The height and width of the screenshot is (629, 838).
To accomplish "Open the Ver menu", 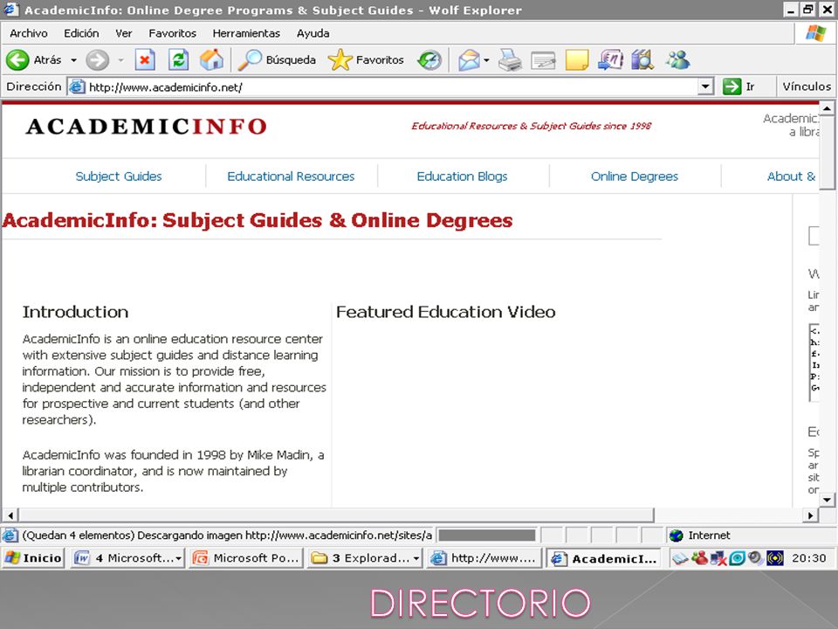I will (123, 33).
